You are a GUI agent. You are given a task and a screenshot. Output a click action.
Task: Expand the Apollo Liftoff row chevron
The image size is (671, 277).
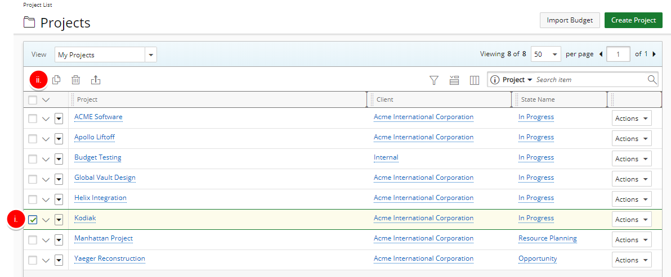[x=46, y=139]
